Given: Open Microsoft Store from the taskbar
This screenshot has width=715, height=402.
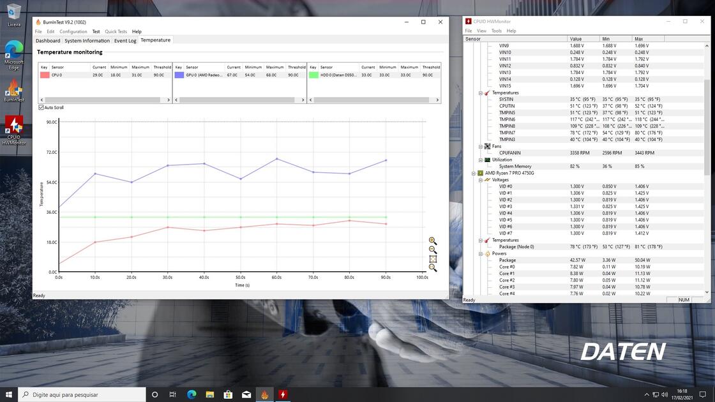Looking at the screenshot, I should tap(228, 394).
